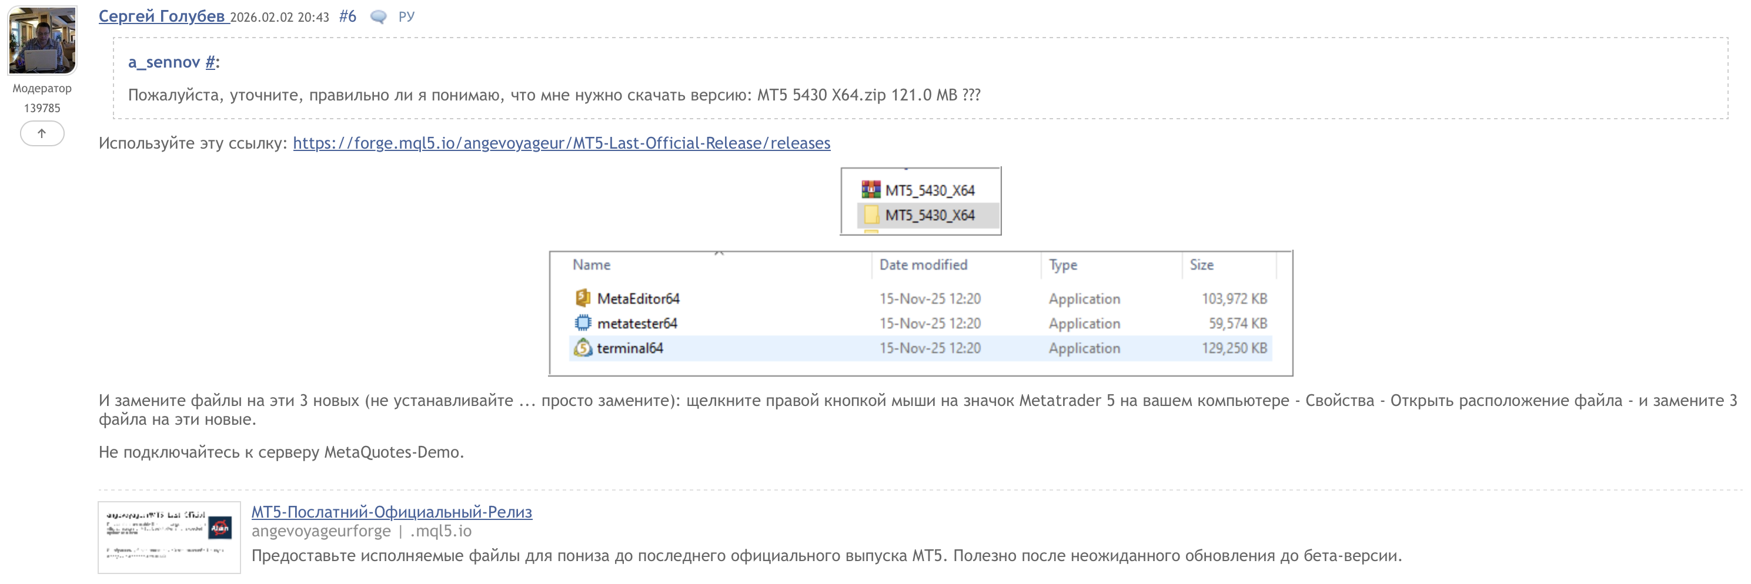Click the MetaEditor64 application icon

(x=583, y=298)
